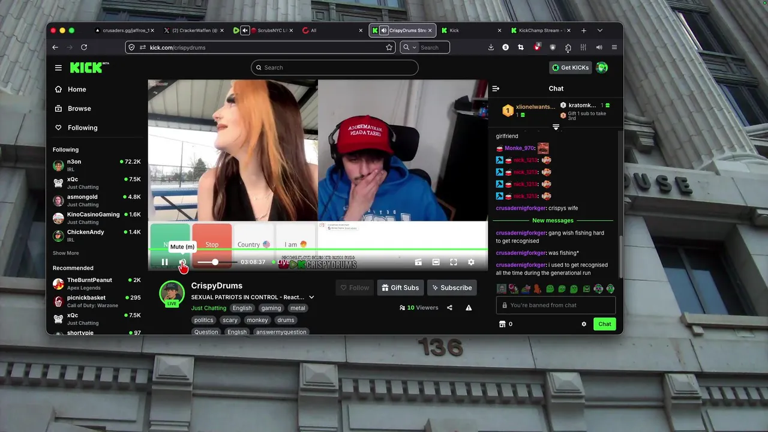Viewport: 768px width, 432px height.
Task: Open n3on channel in Following list
Action: pos(97,165)
